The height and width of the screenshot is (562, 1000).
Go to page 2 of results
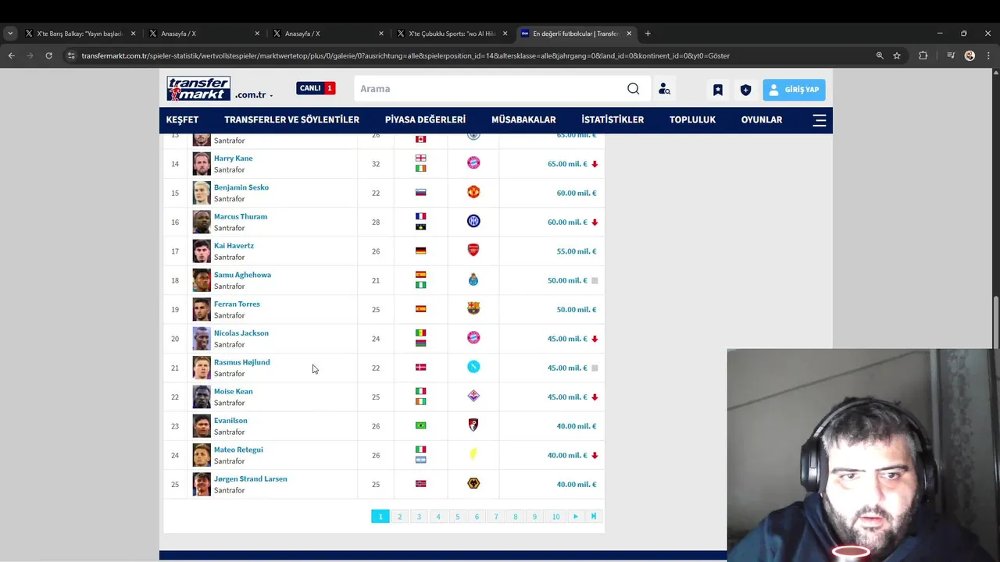(x=400, y=517)
